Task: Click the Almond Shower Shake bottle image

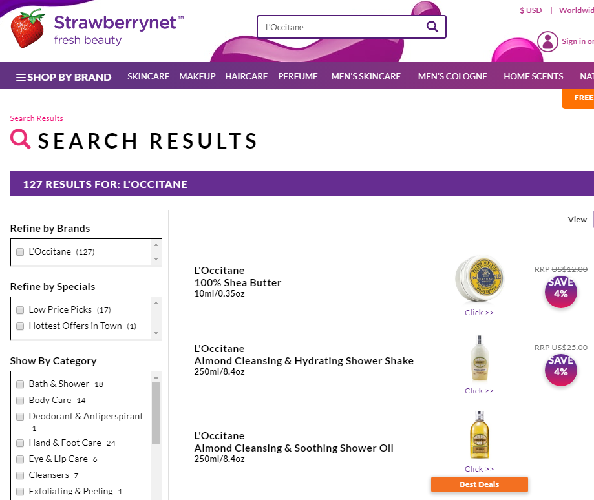Action: [479, 359]
